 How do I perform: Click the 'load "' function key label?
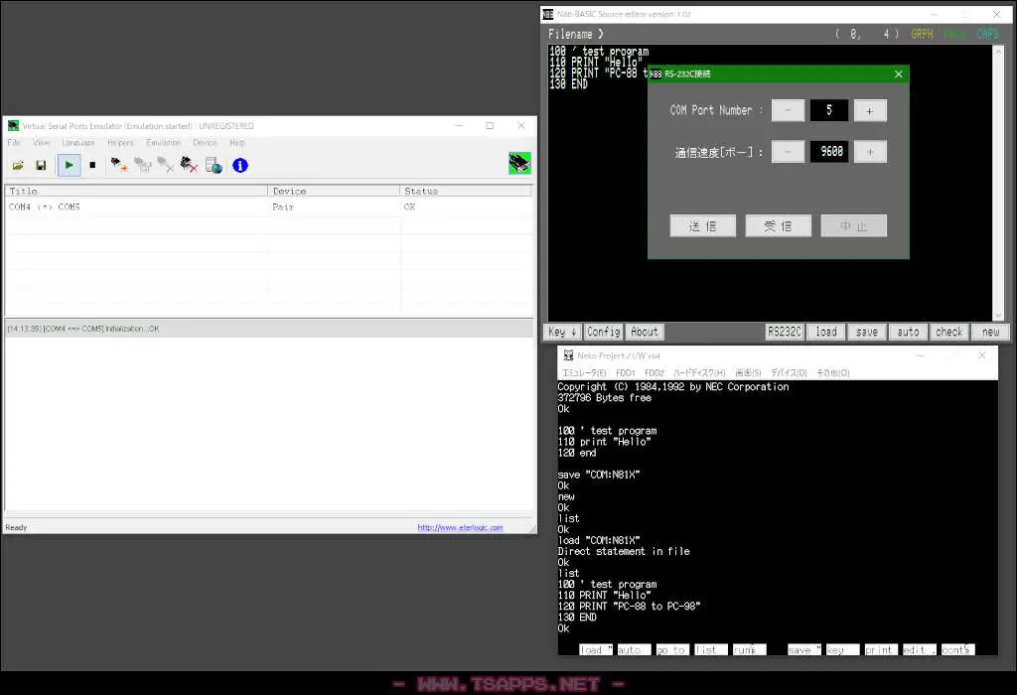click(x=596, y=649)
